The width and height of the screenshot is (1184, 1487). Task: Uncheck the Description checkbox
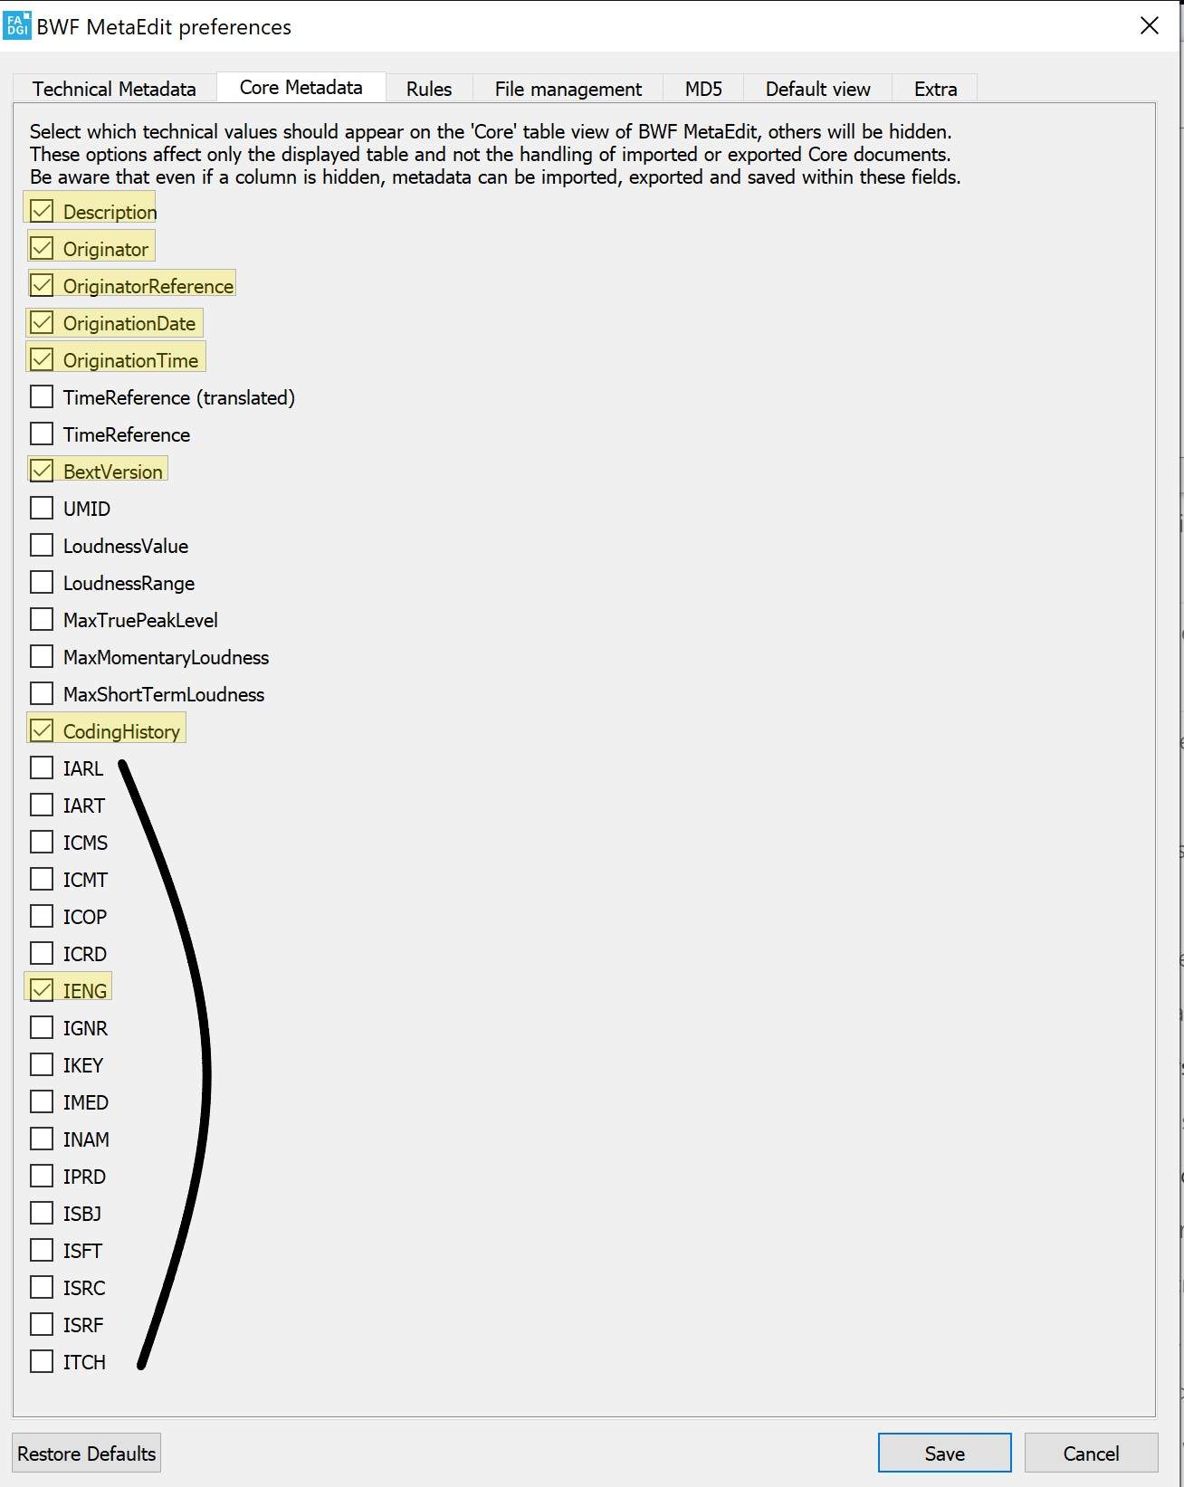(42, 211)
